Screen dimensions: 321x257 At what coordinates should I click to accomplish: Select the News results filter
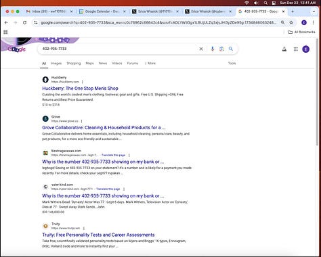coord(103,64)
